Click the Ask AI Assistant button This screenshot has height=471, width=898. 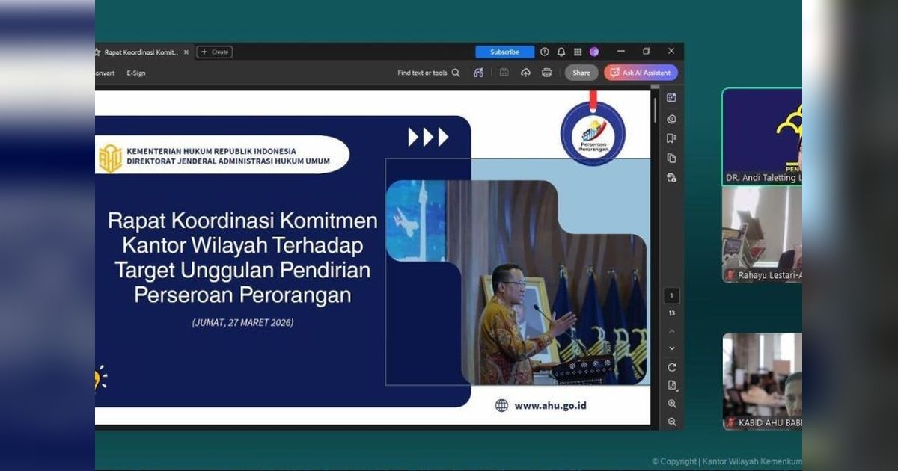641,73
